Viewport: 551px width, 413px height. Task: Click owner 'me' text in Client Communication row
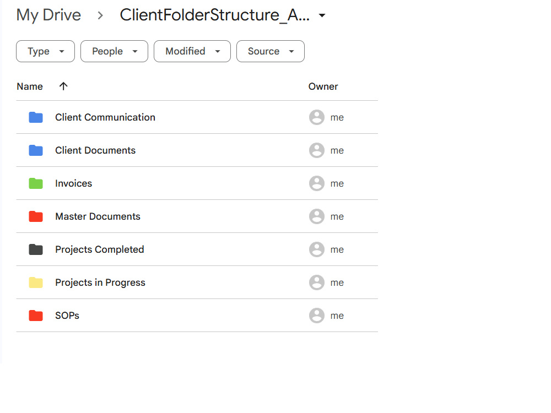click(337, 118)
